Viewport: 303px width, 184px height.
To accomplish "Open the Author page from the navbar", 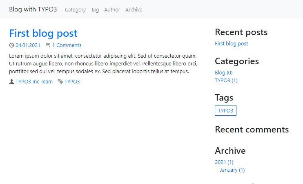I will [x=112, y=10].
